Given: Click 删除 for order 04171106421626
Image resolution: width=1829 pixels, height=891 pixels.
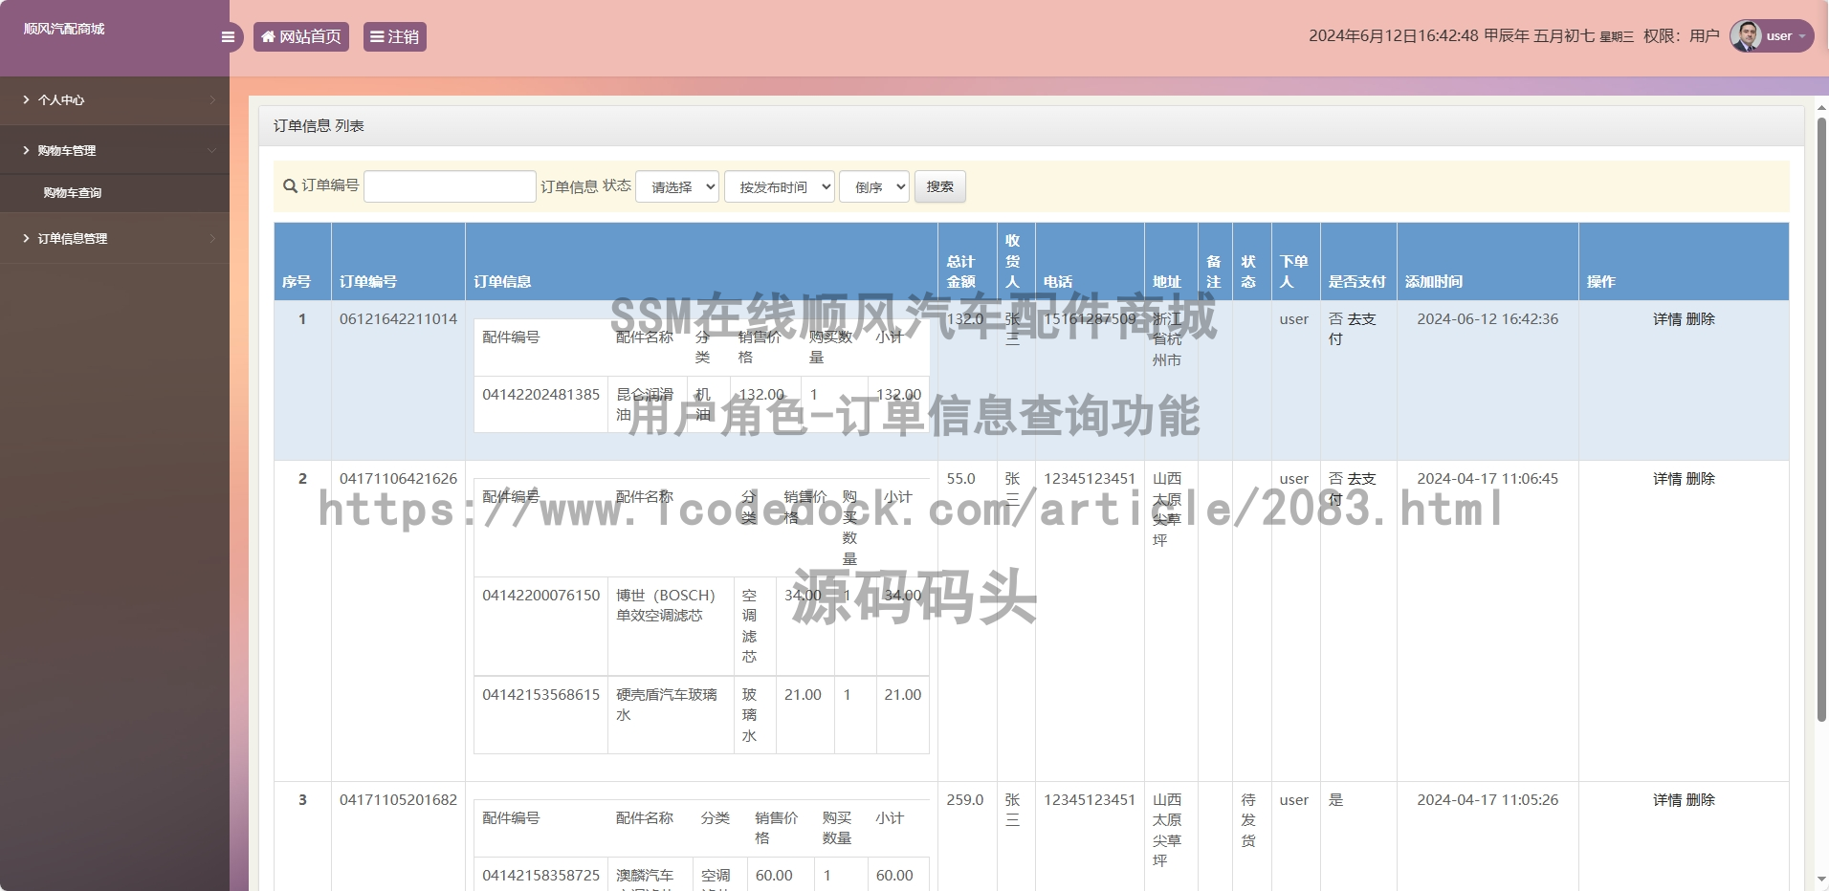Looking at the screenshot, I should (x=1701, y=479).
